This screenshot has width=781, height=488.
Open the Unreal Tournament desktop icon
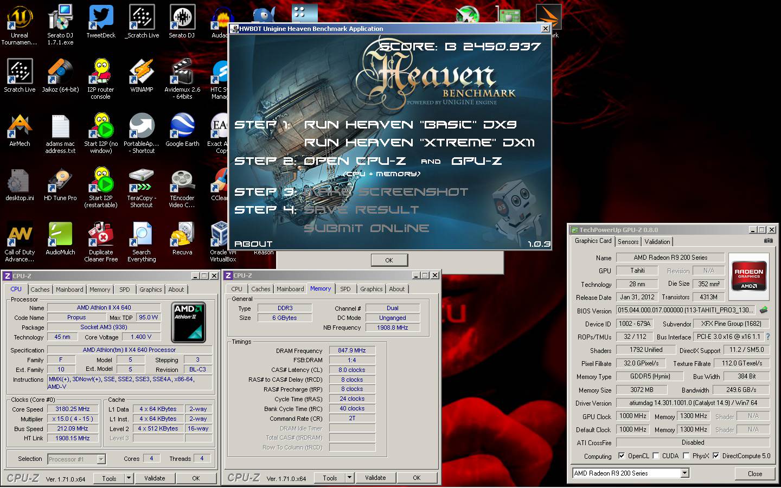(x=20, y=24)
